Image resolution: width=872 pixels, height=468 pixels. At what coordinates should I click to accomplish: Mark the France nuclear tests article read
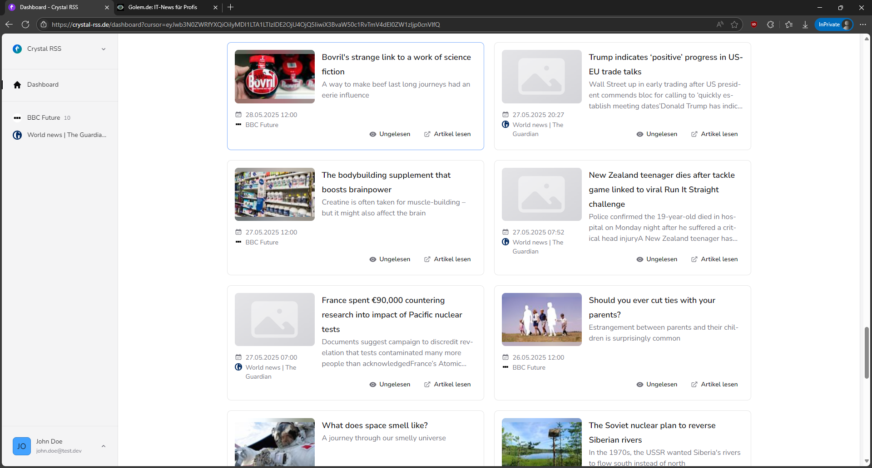390,385
